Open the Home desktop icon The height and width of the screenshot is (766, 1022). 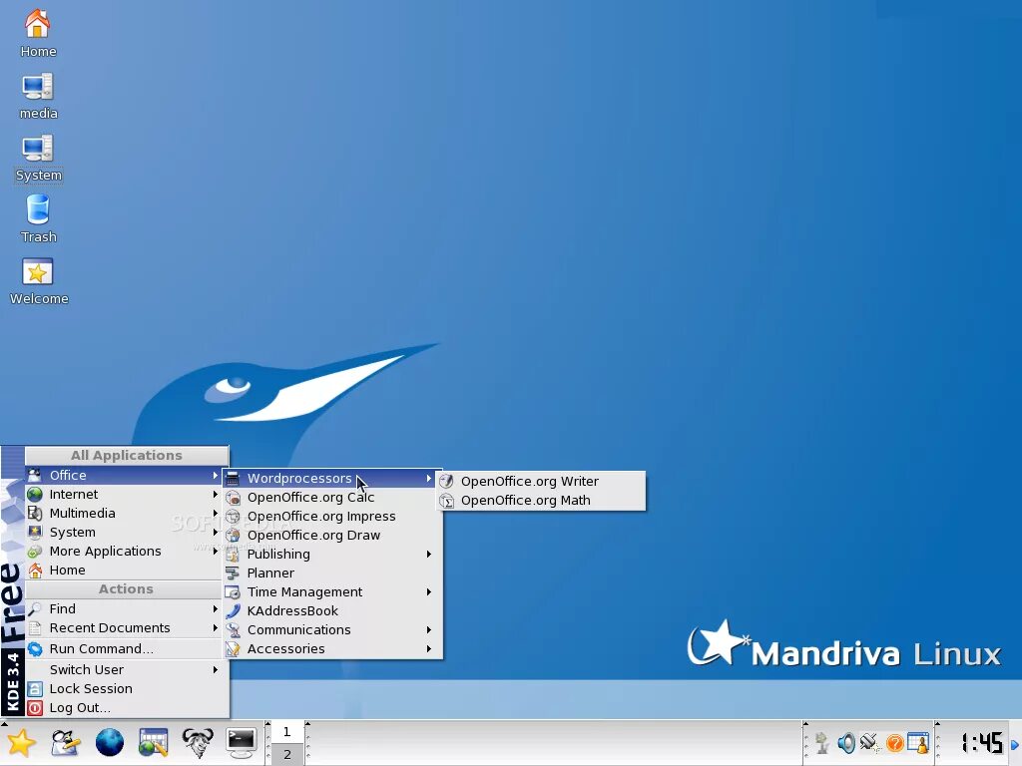point(38,34)
